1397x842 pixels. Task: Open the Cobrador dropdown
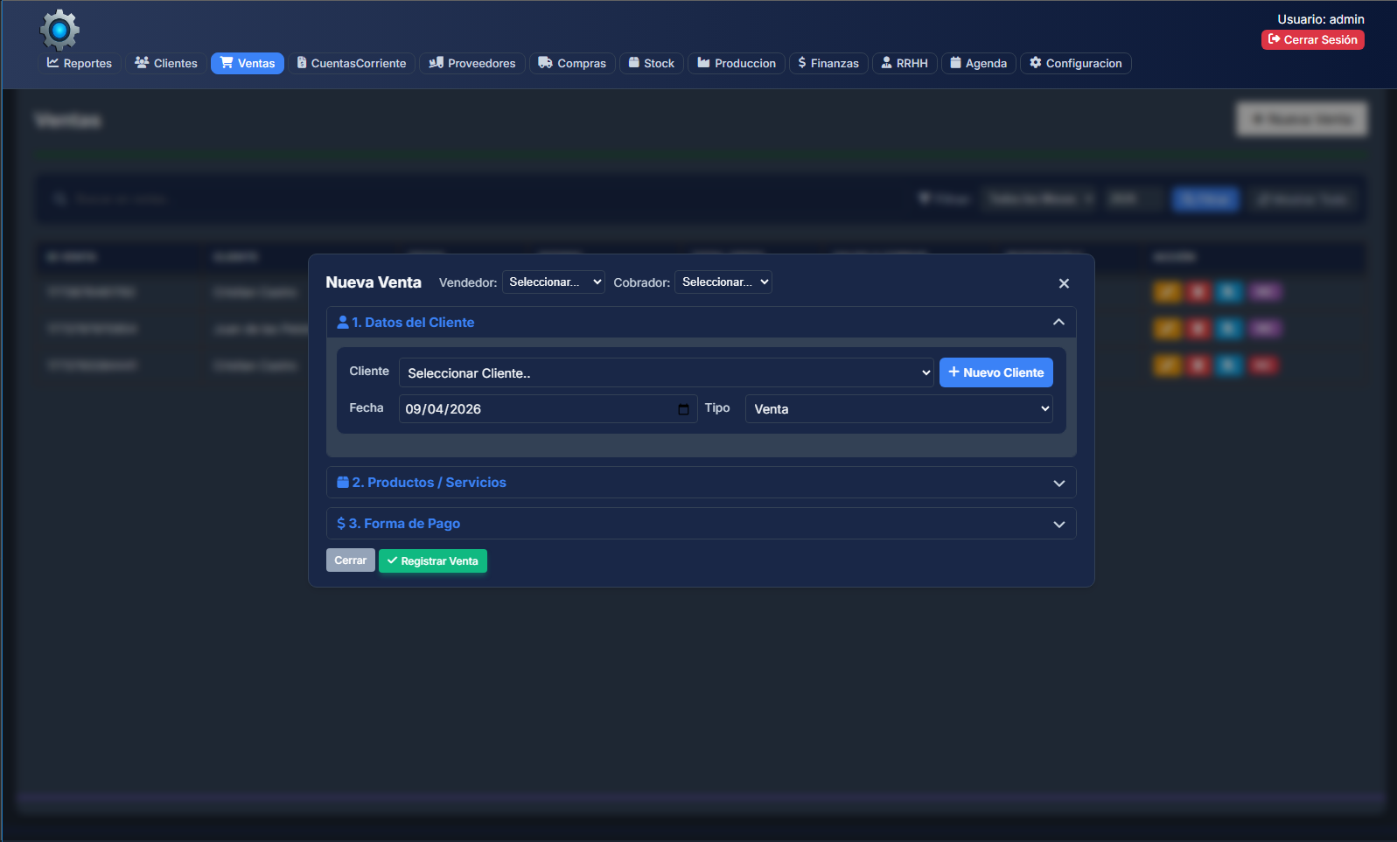723,282
